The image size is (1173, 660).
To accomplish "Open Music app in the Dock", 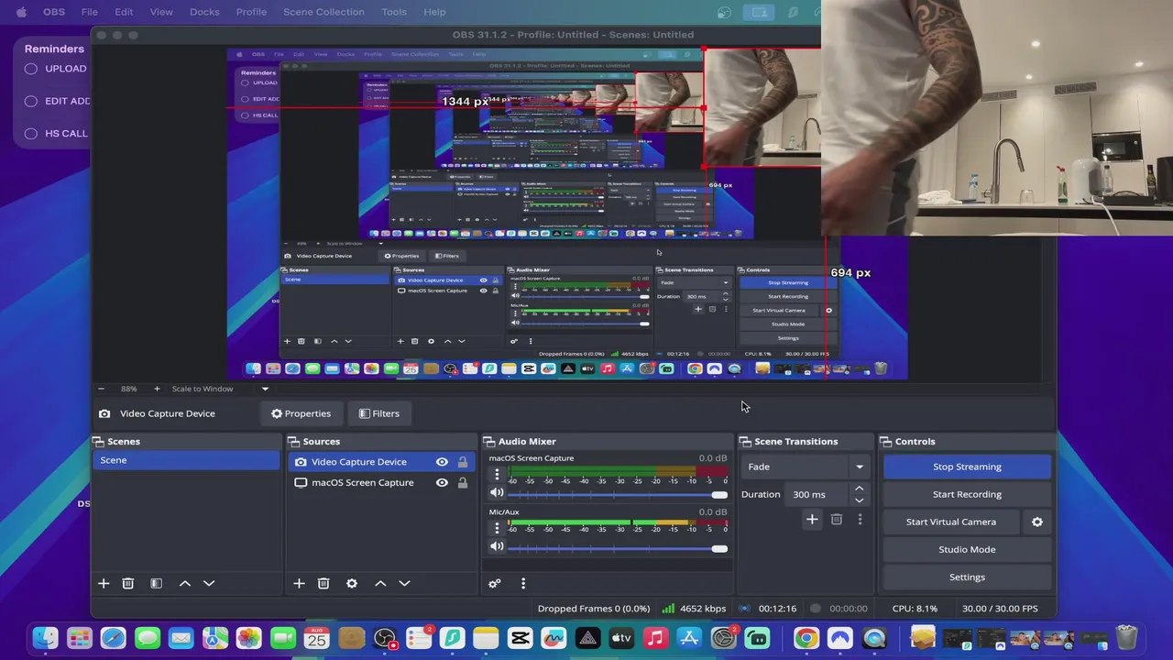I will (655, 638).
